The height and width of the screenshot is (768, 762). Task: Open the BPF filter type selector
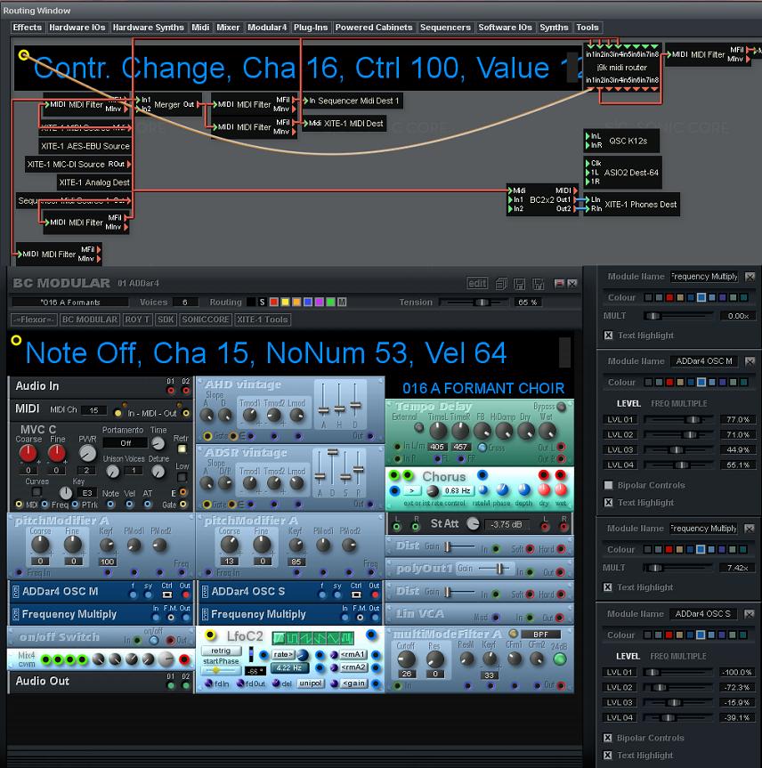(x=541, y=635)
